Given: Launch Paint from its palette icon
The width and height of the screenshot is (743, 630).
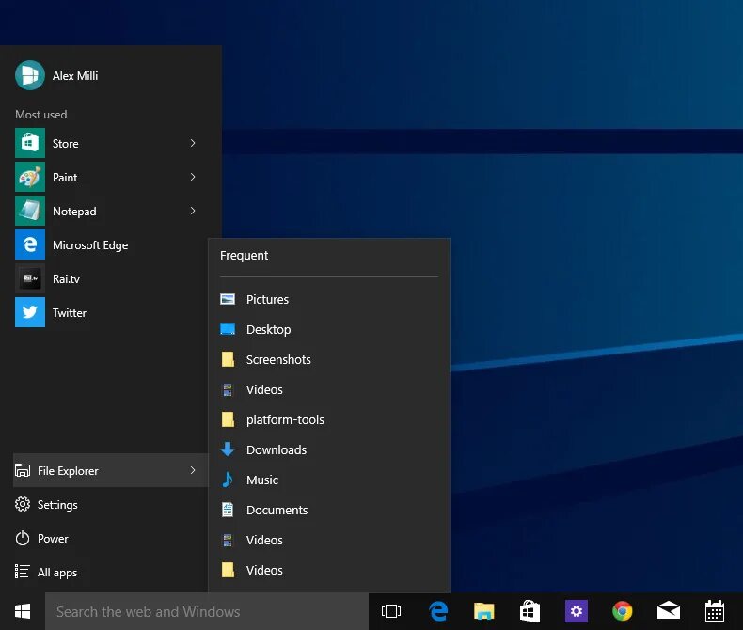Looking at the screenshot, I should [30, 177].
